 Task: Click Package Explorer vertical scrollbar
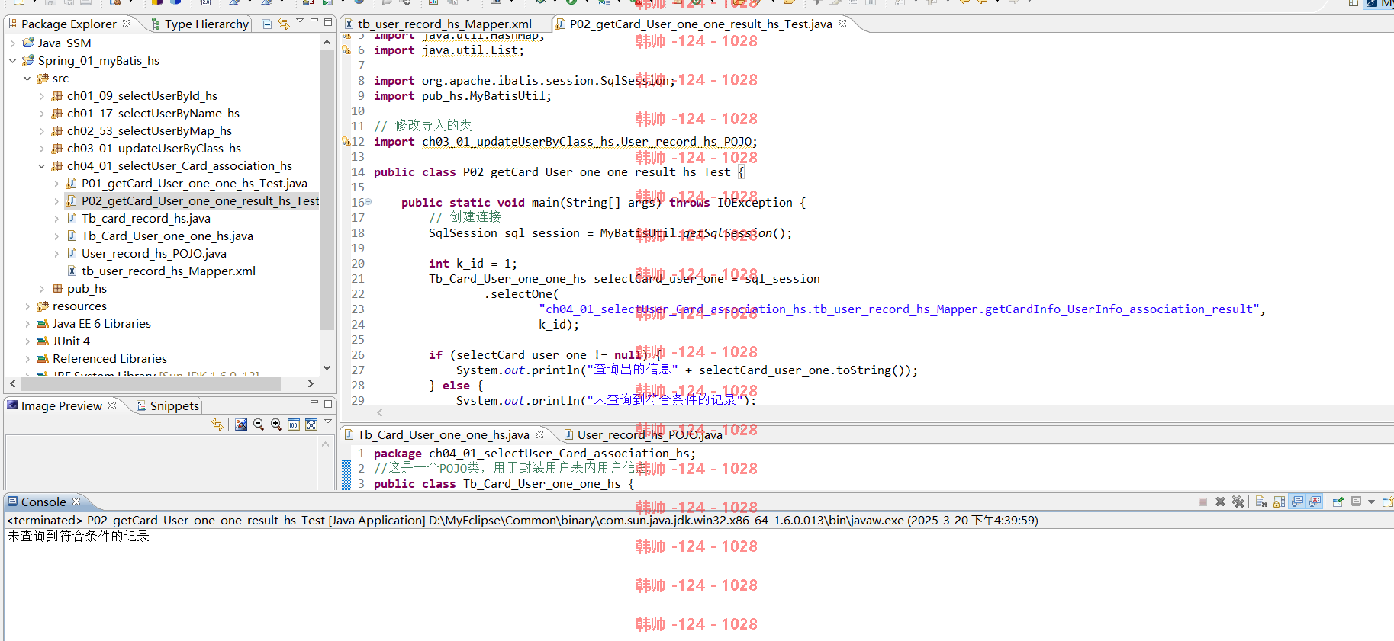click(x=327, y=191)
